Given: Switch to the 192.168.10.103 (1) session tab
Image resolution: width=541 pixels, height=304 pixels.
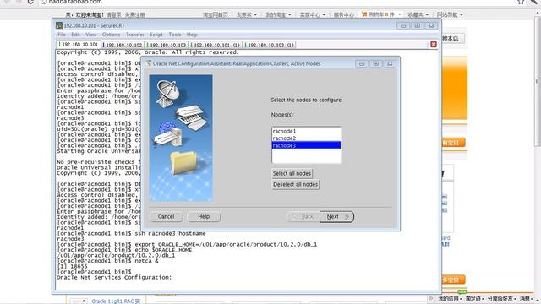Looking at the screenshot, I should tap(270, 45).
